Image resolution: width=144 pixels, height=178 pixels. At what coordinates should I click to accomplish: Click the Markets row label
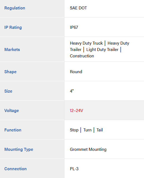click(12, 50)
